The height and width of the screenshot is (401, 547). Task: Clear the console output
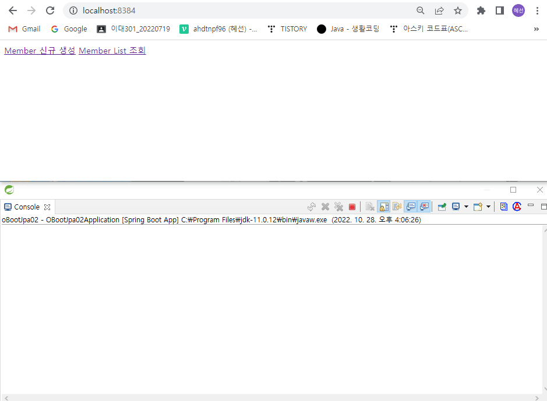click(x=370, y=207)
